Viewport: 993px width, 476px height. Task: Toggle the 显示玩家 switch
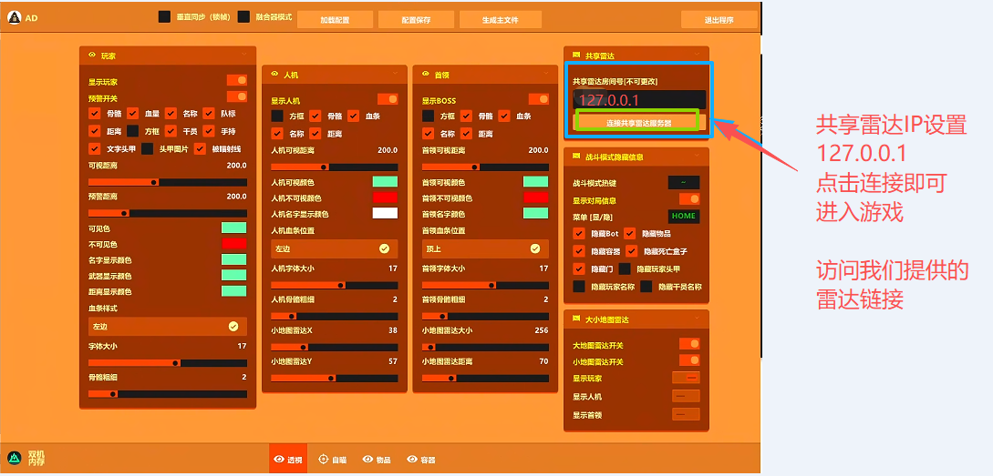pyautogui.click(x=236, y=81)
